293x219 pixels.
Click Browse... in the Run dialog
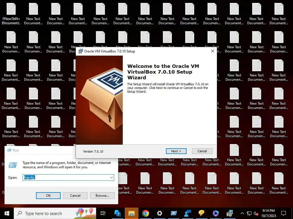tap(102, 196)
